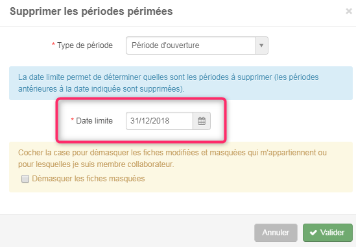
Task: Click the red asterisk before Date limite
Action: [73, 120]
